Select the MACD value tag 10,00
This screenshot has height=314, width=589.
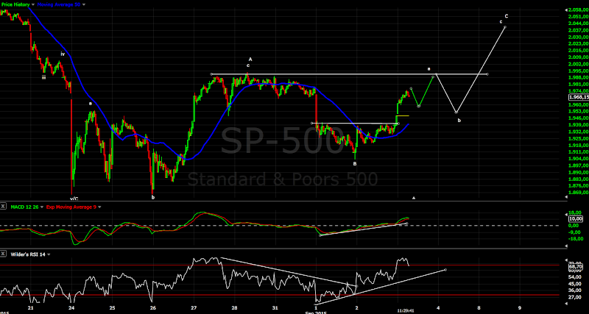pos(576,218)
